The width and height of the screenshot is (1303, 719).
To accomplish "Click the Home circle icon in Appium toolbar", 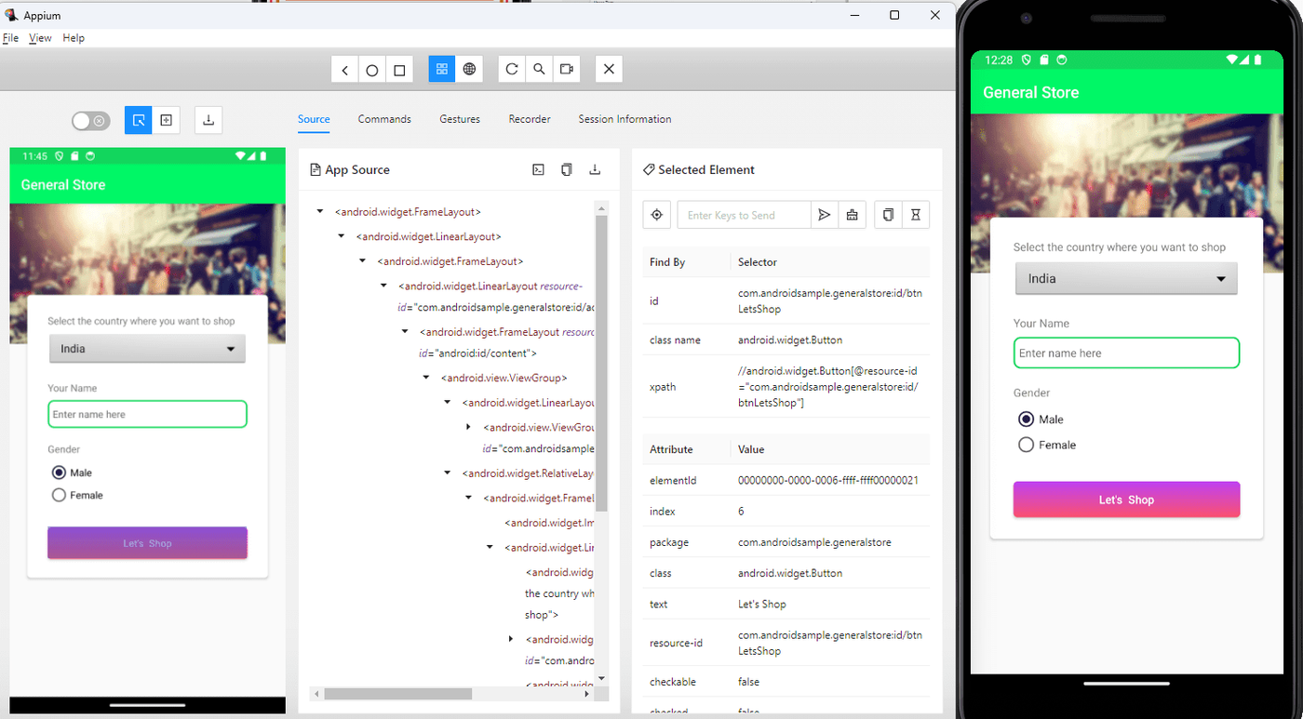I will coord(372,70).
